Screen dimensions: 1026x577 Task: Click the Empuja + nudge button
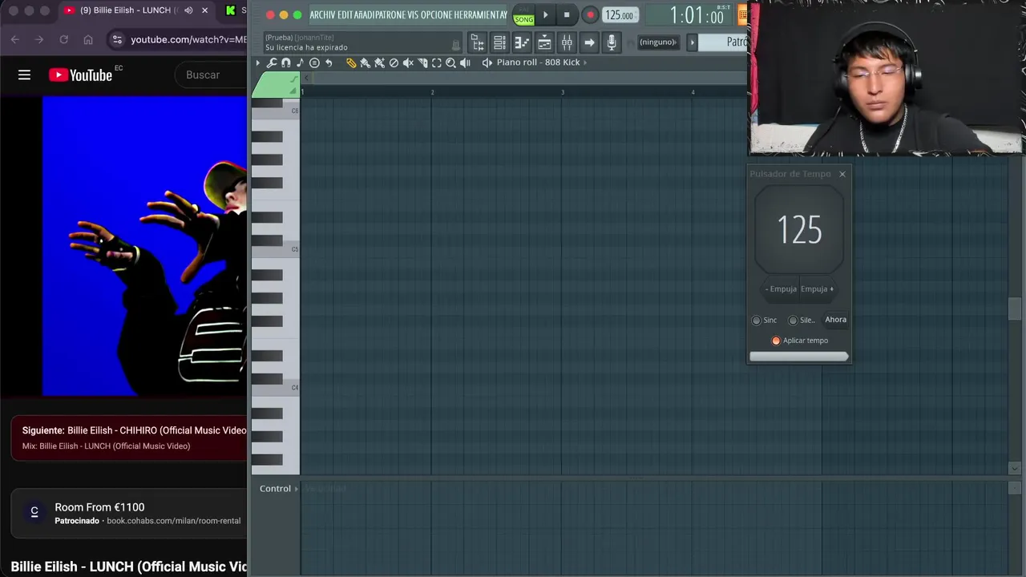coord(818,289)
